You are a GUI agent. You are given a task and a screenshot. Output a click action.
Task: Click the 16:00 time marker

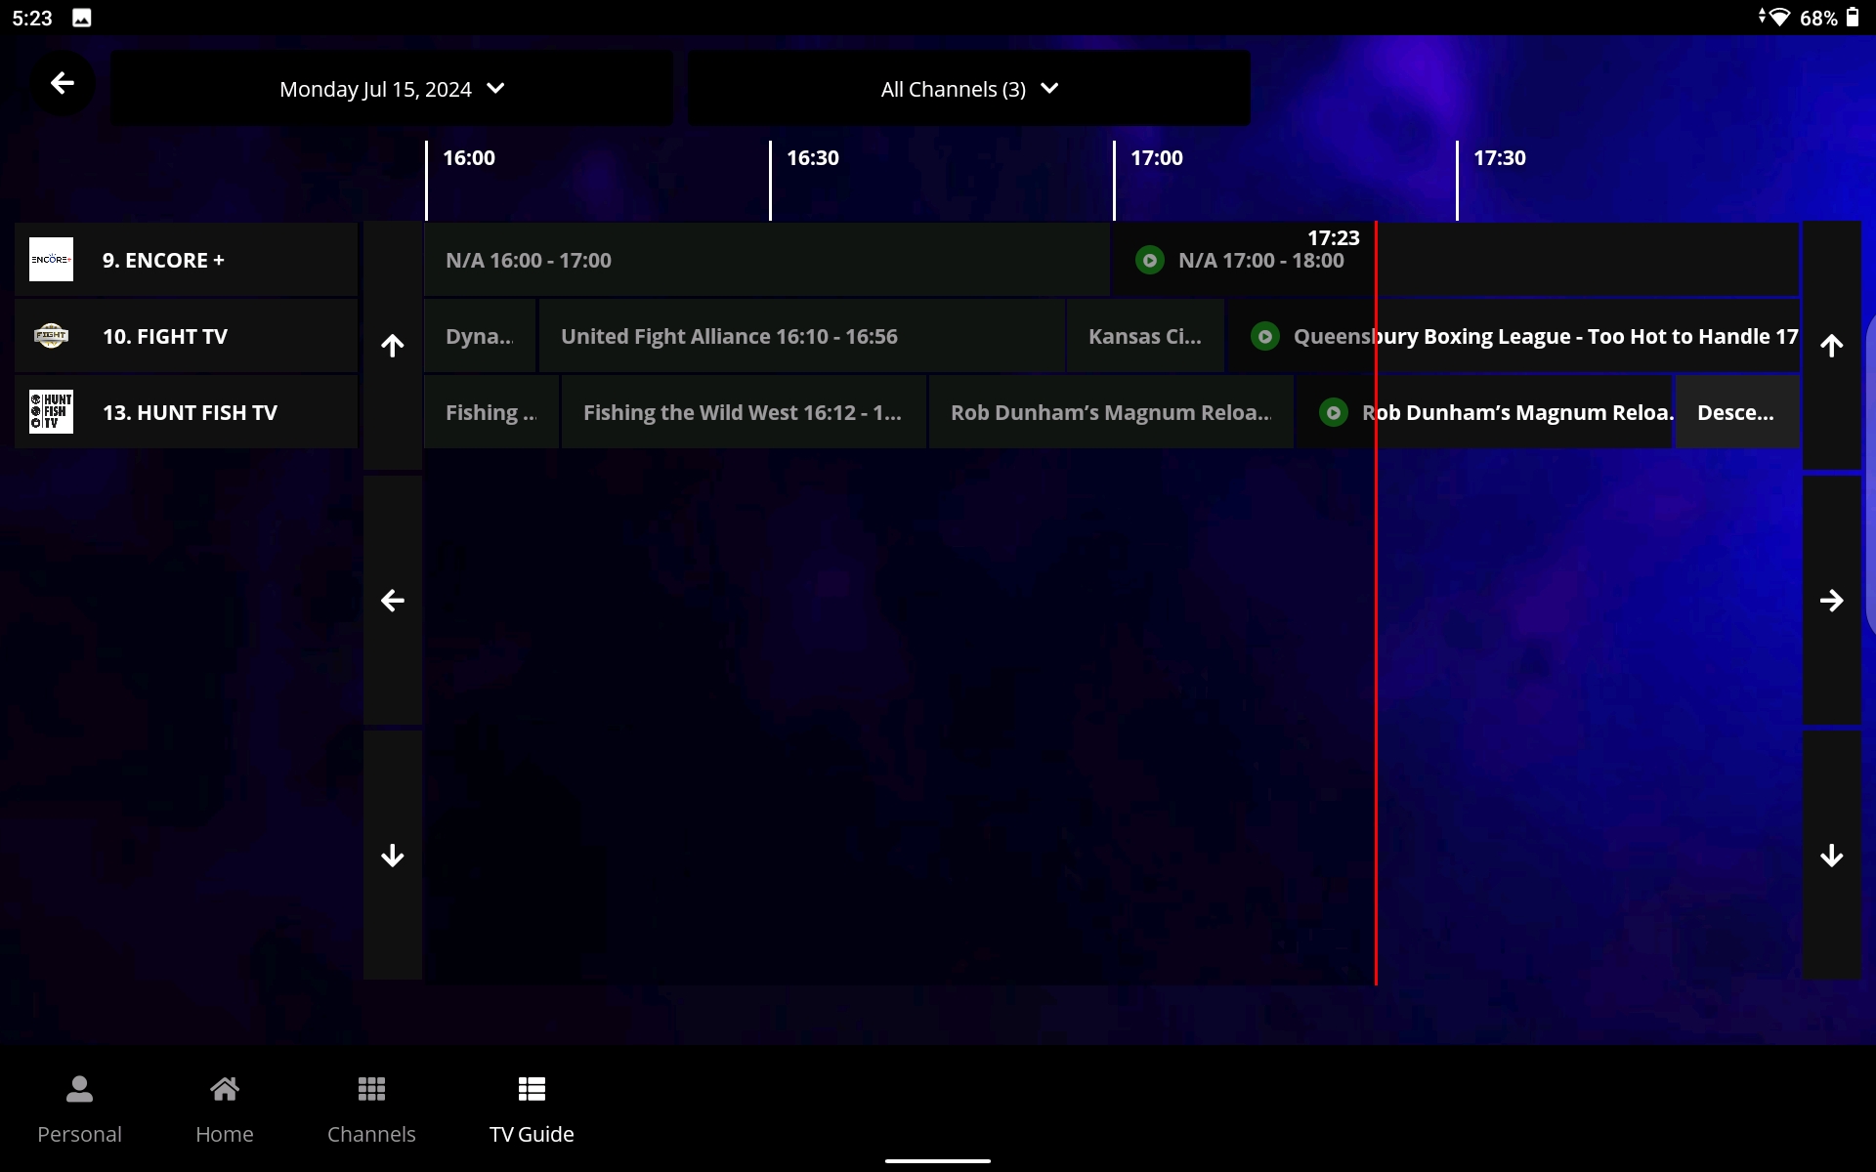[469, 158]
